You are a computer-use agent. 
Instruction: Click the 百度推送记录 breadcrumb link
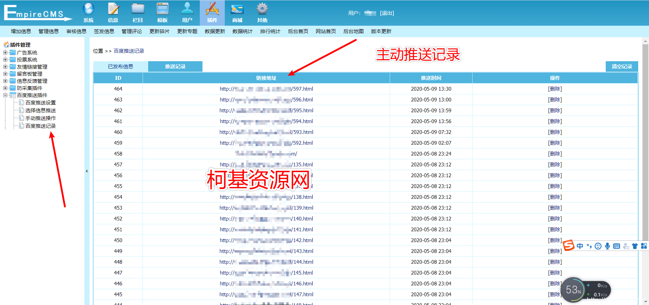point(129,51)
